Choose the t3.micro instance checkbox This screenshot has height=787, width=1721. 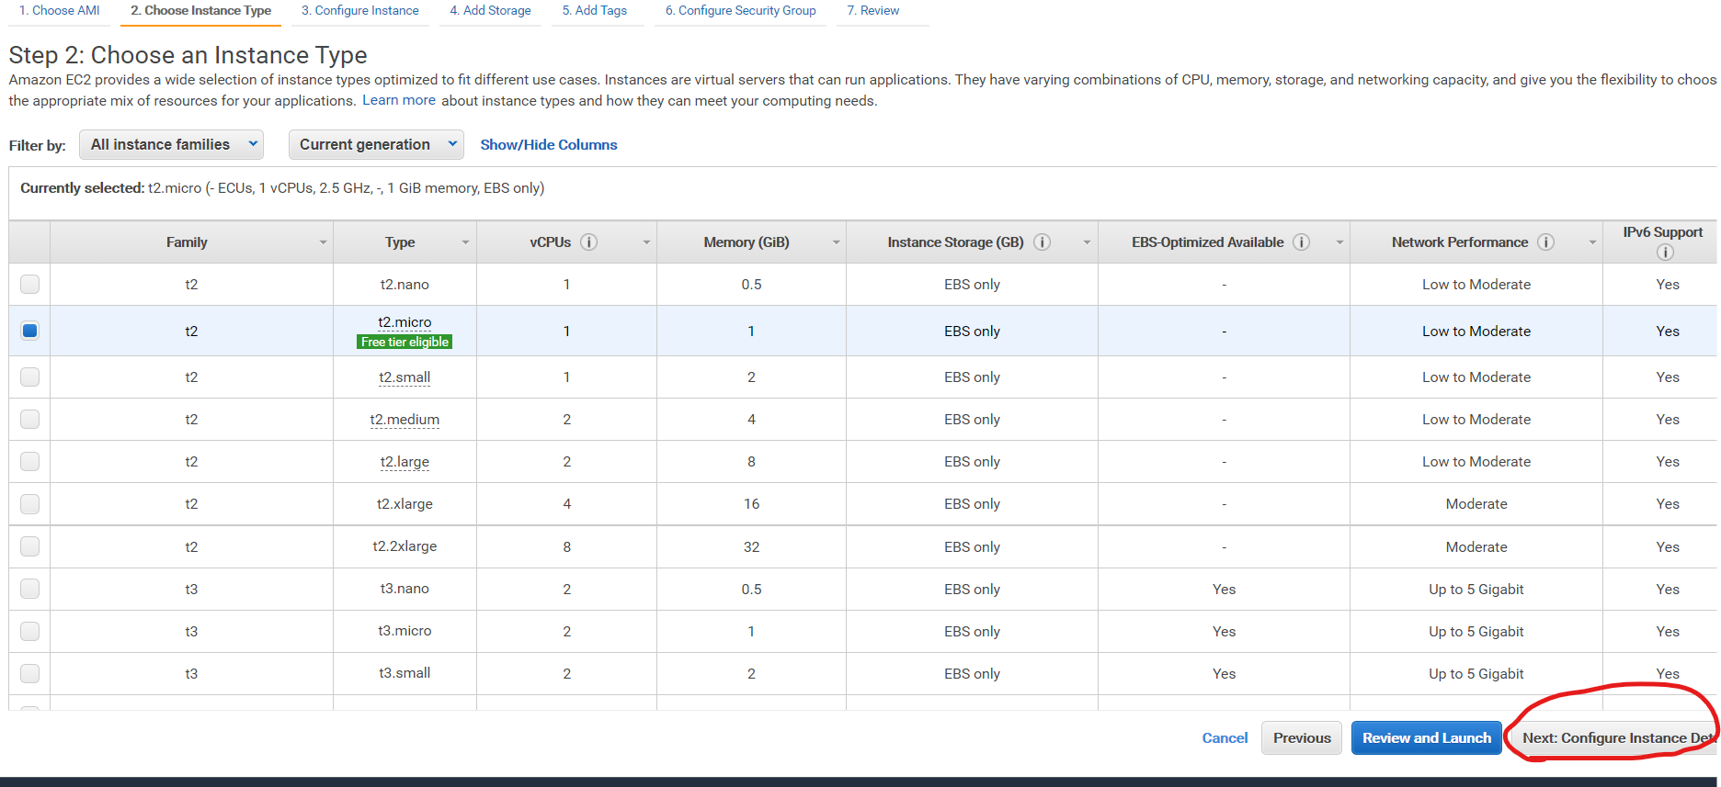click(30, 632)
